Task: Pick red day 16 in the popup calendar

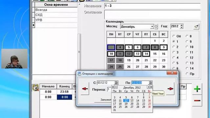Action: coord(149,101)
